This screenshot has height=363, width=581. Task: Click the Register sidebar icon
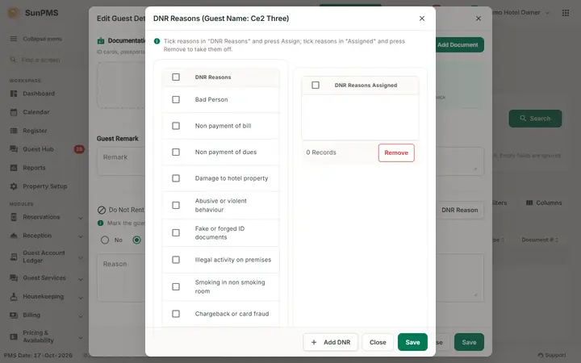[14, 131]
